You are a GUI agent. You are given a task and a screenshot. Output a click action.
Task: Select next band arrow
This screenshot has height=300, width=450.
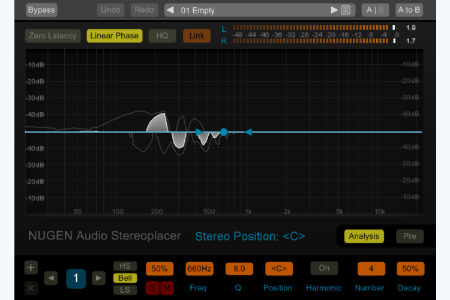tap(98, 278)
